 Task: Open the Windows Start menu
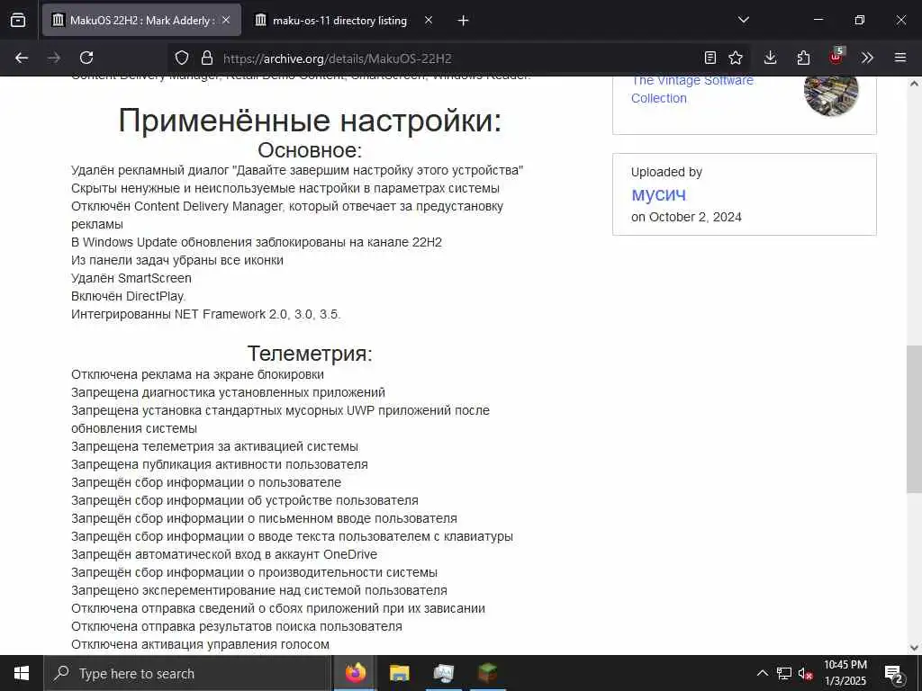pos(22,673)
